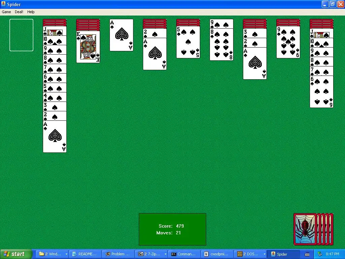Click the Moves: 21 text
Viewport: 345px width, 259px height.
[x=168, y=233]
